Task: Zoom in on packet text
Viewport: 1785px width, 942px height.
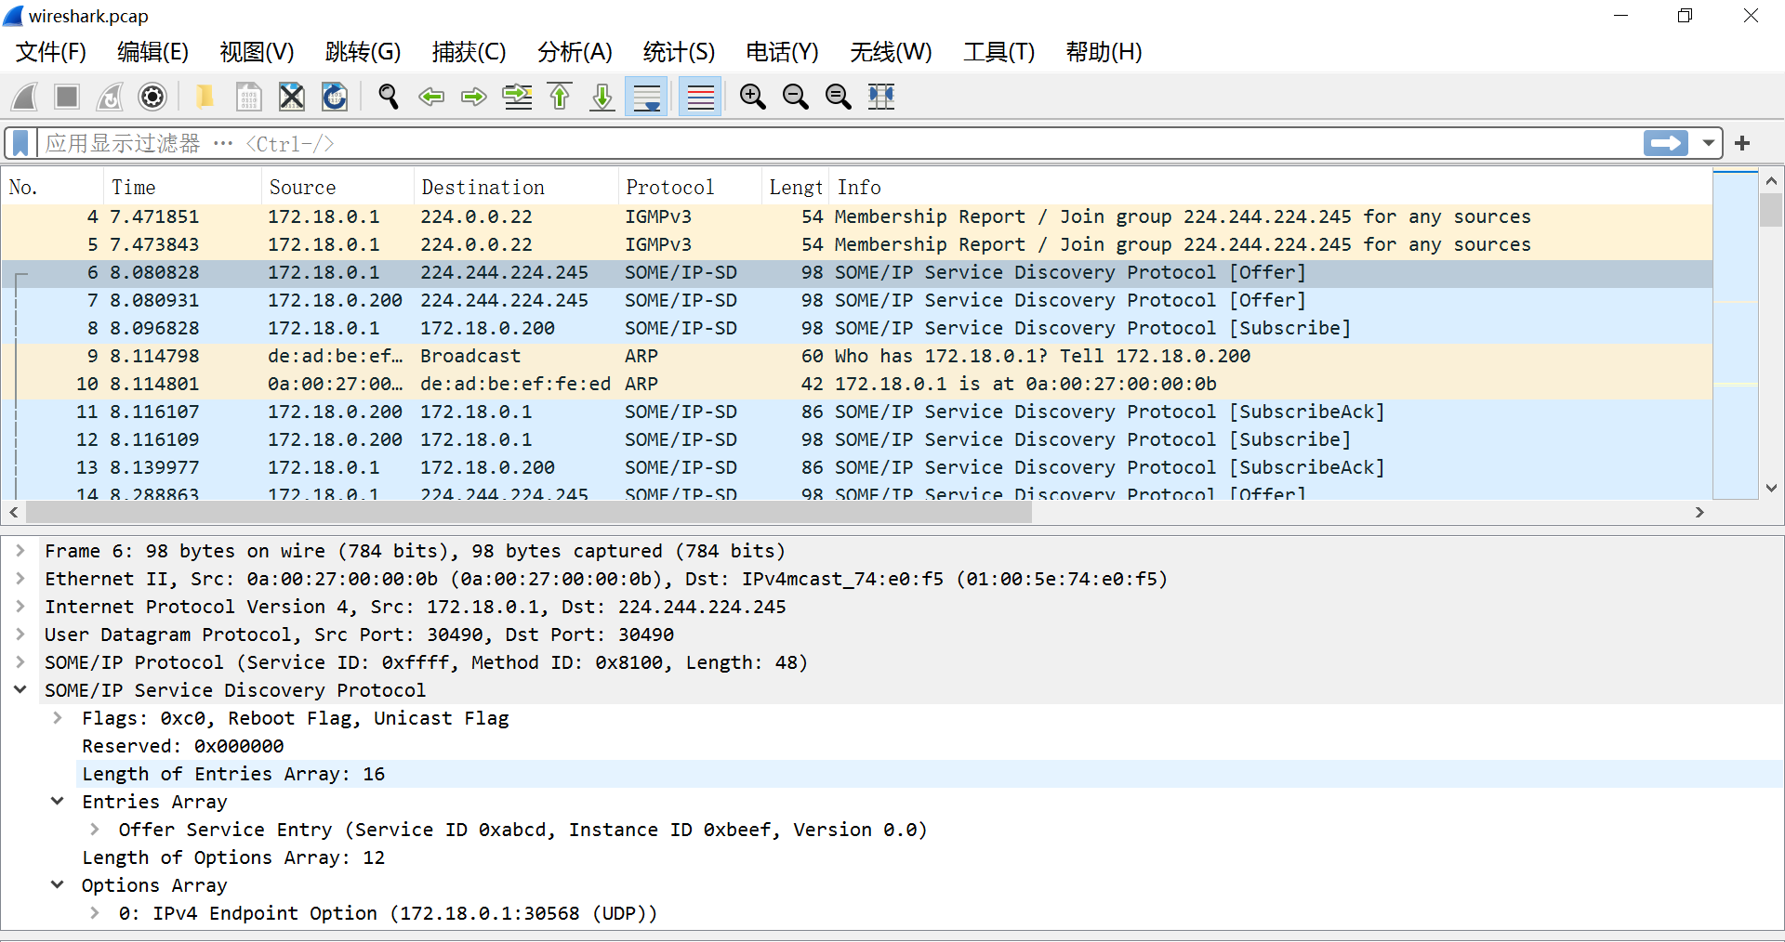Action: pos(752,97)
